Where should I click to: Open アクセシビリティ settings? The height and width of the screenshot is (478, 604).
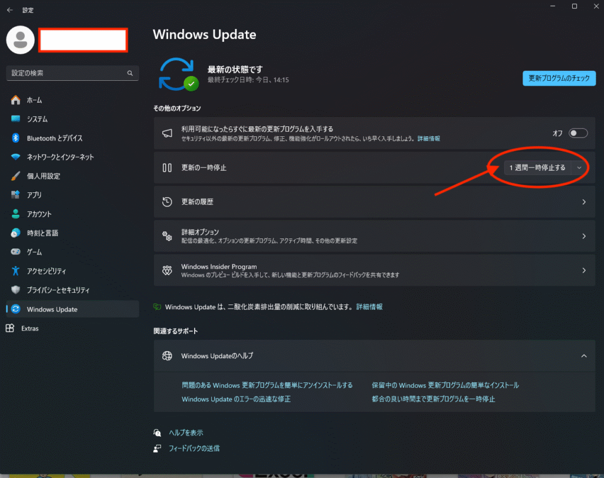73,271
